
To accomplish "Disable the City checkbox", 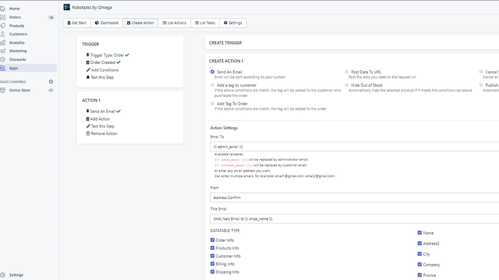I will click(x=420, y=254).
